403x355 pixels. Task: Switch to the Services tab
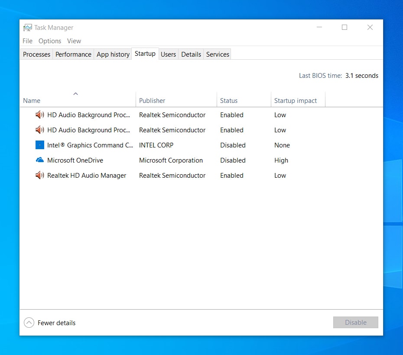[x=217, y=54]
